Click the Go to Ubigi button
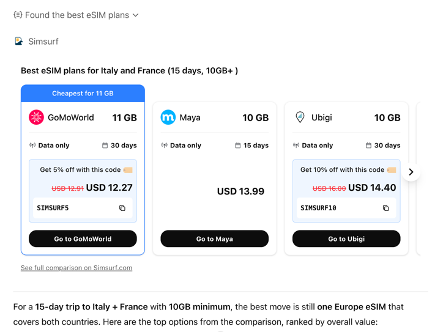Viewport: 432px width, 332px height. pyautogui.click(x=346, y=239)
